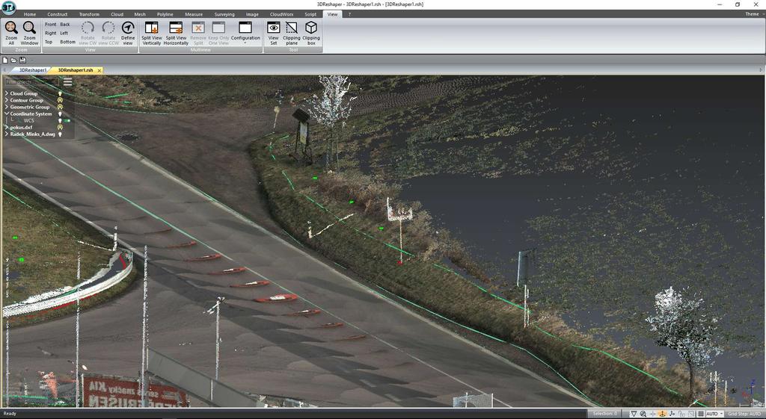Close the 3DReshaper1.rsh document tab
The height and width of the screenshot is (419, 766).
[99, 71]
